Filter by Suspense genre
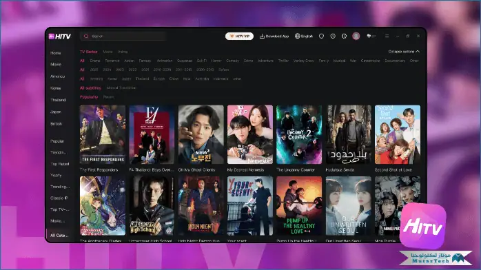The height and width of the screenshot is (270, 481). (185, 61)
